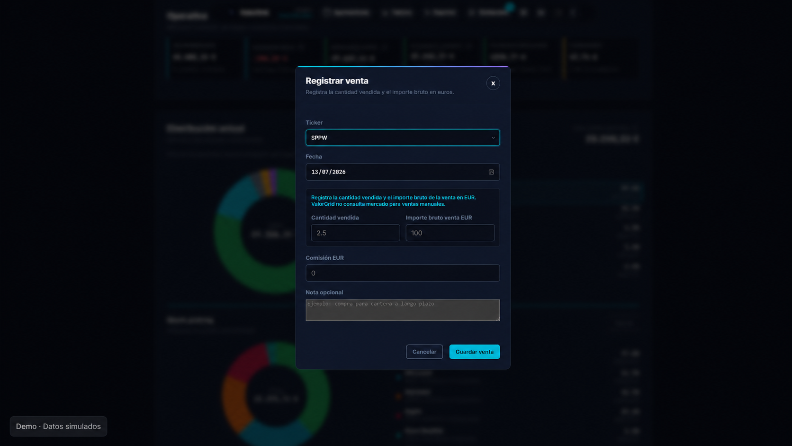
Task: Click Guardar venta button
Action: tap(474, 352)
